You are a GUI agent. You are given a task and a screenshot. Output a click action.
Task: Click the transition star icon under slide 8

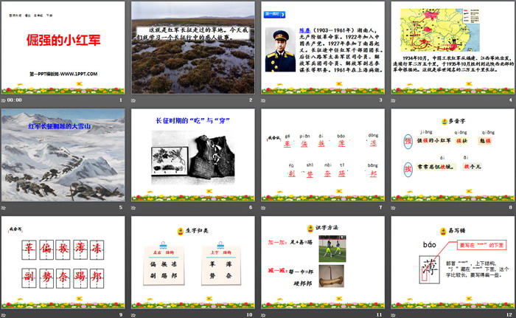[x=393, y=207]
